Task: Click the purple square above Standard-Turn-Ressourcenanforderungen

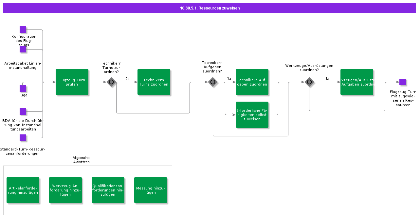Action: pos(23,138)
